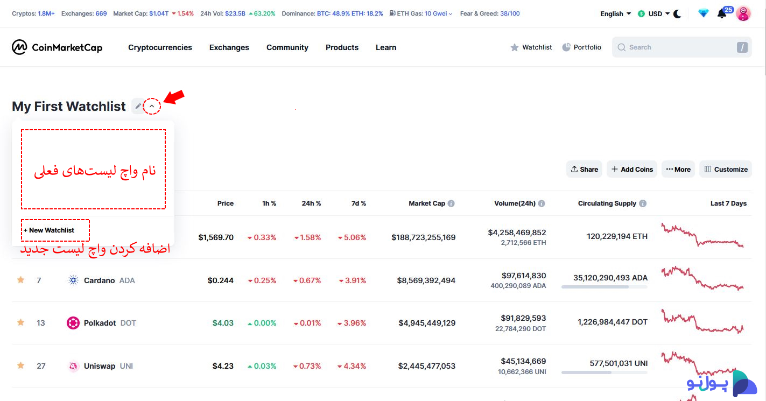
Task: Open Exchanges menu
Action: click(229, 47)
